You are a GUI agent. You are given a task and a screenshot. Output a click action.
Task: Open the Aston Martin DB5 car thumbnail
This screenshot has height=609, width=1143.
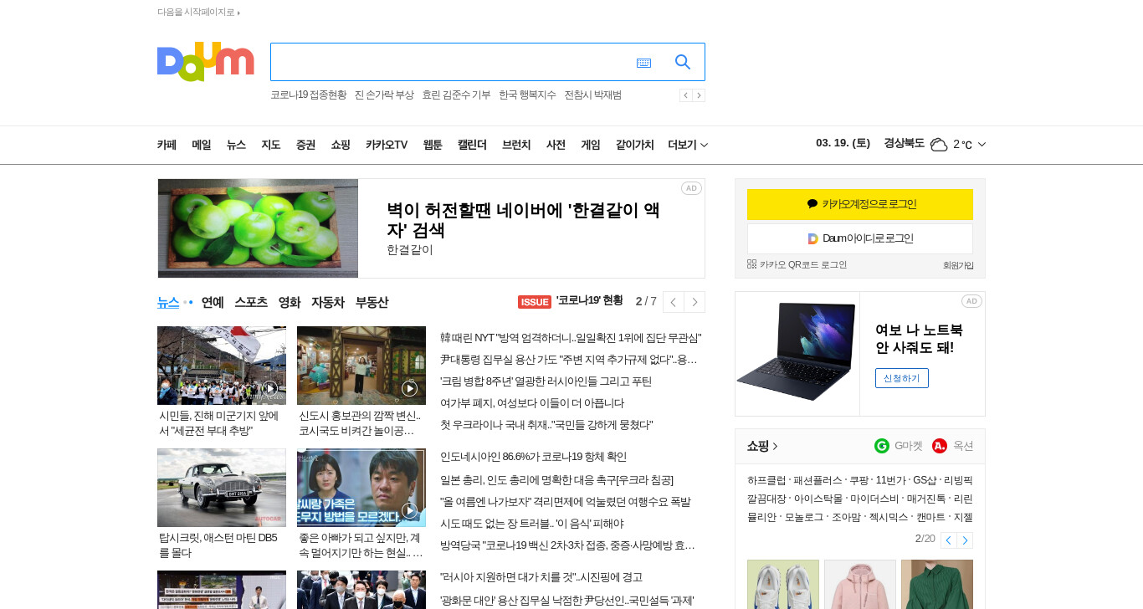pos(222,488)
